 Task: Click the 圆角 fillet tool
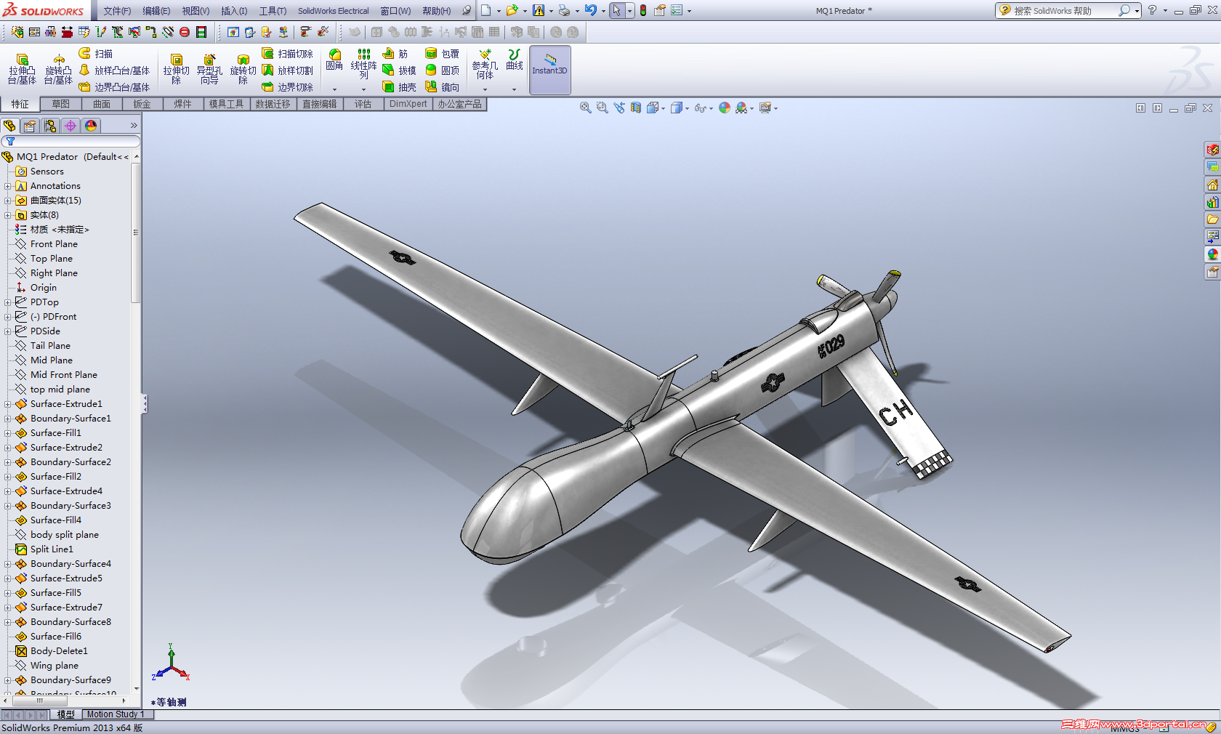[x=334, y=60]
